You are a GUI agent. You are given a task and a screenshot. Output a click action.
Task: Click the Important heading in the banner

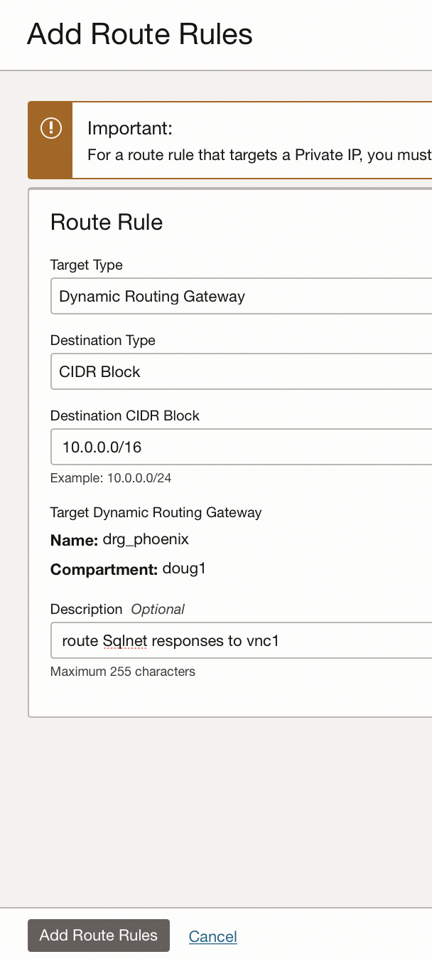[130, 129]
